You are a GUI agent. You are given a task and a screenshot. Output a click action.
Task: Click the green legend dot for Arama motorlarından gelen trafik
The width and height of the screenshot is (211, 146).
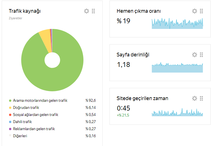point(10,101)
